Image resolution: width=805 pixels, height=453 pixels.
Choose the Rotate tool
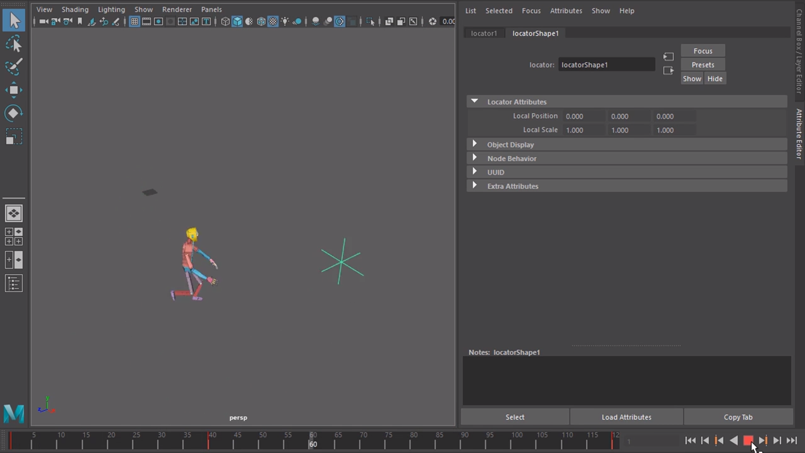[x=14, y=113]
